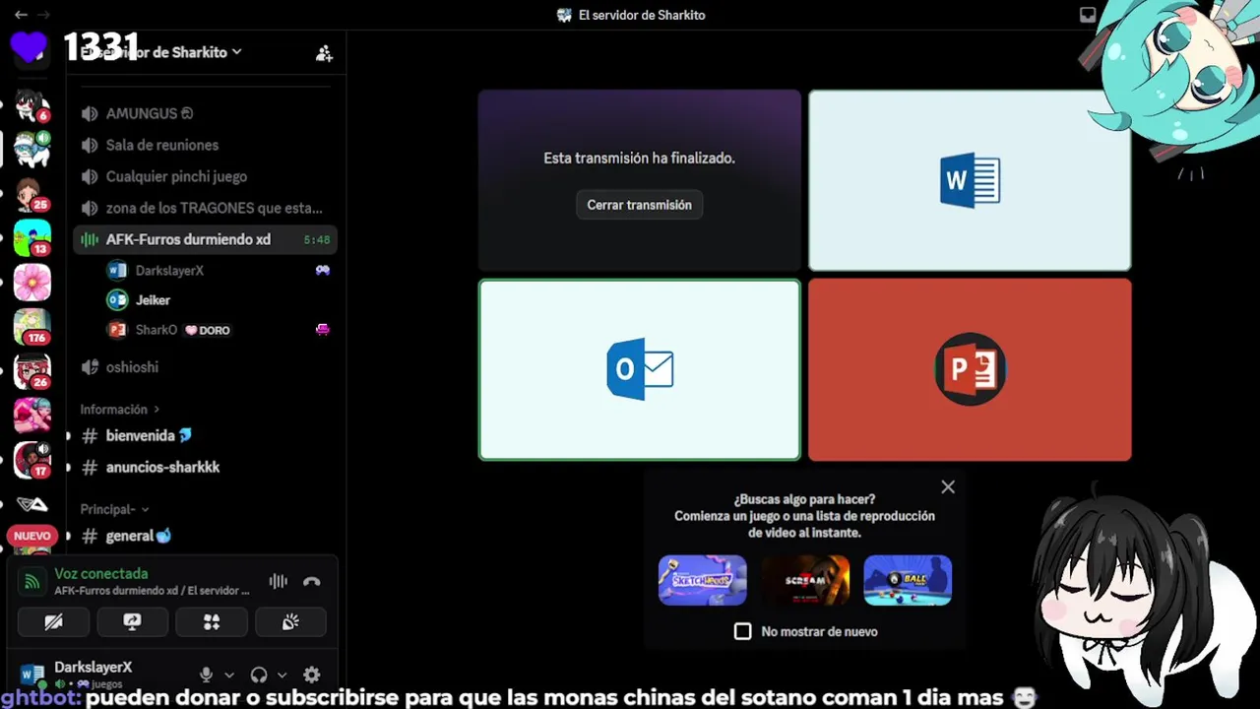Open server icon with 176 badge
1260x709 pixels.
pos(31,327)
